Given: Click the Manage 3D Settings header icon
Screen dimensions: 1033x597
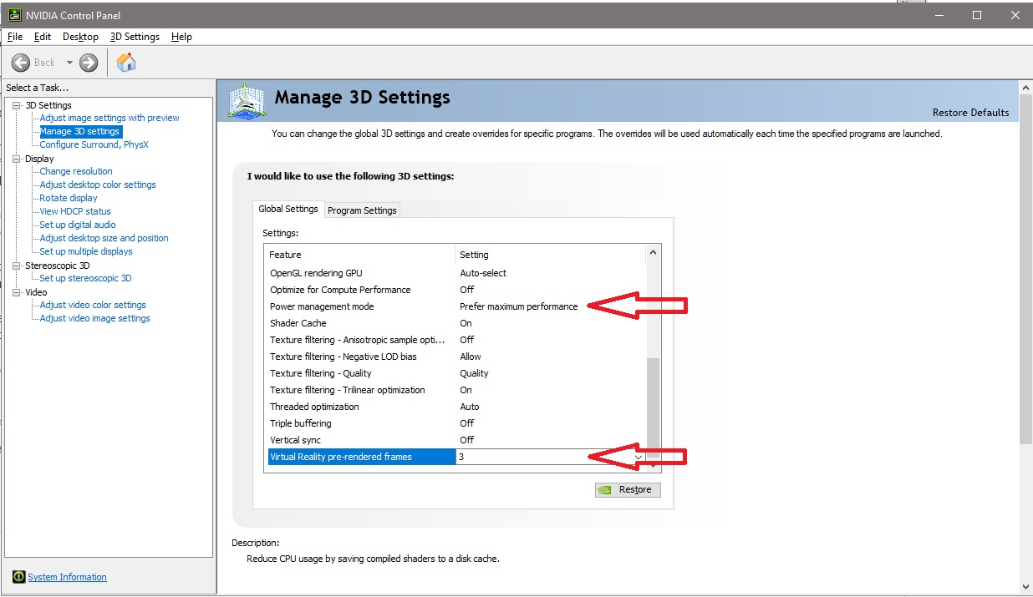Looking at the screenshot, I should [x=247, y=101].
